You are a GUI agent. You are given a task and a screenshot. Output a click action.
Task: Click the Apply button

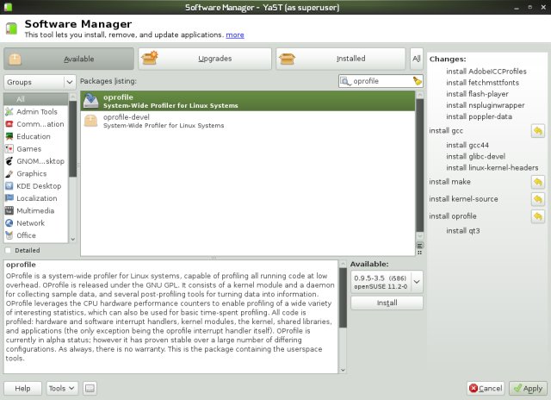(528, 389)
